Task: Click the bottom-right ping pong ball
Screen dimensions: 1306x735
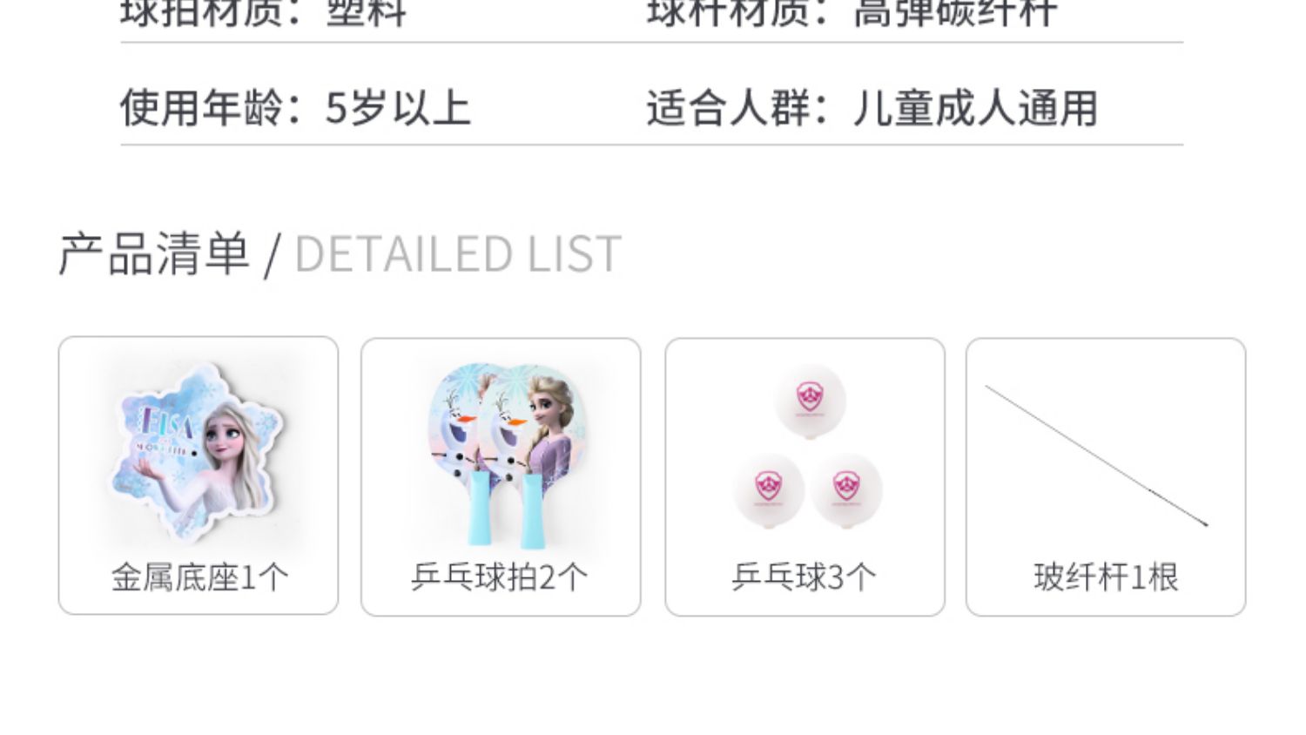Action: (x=846, y=490)
